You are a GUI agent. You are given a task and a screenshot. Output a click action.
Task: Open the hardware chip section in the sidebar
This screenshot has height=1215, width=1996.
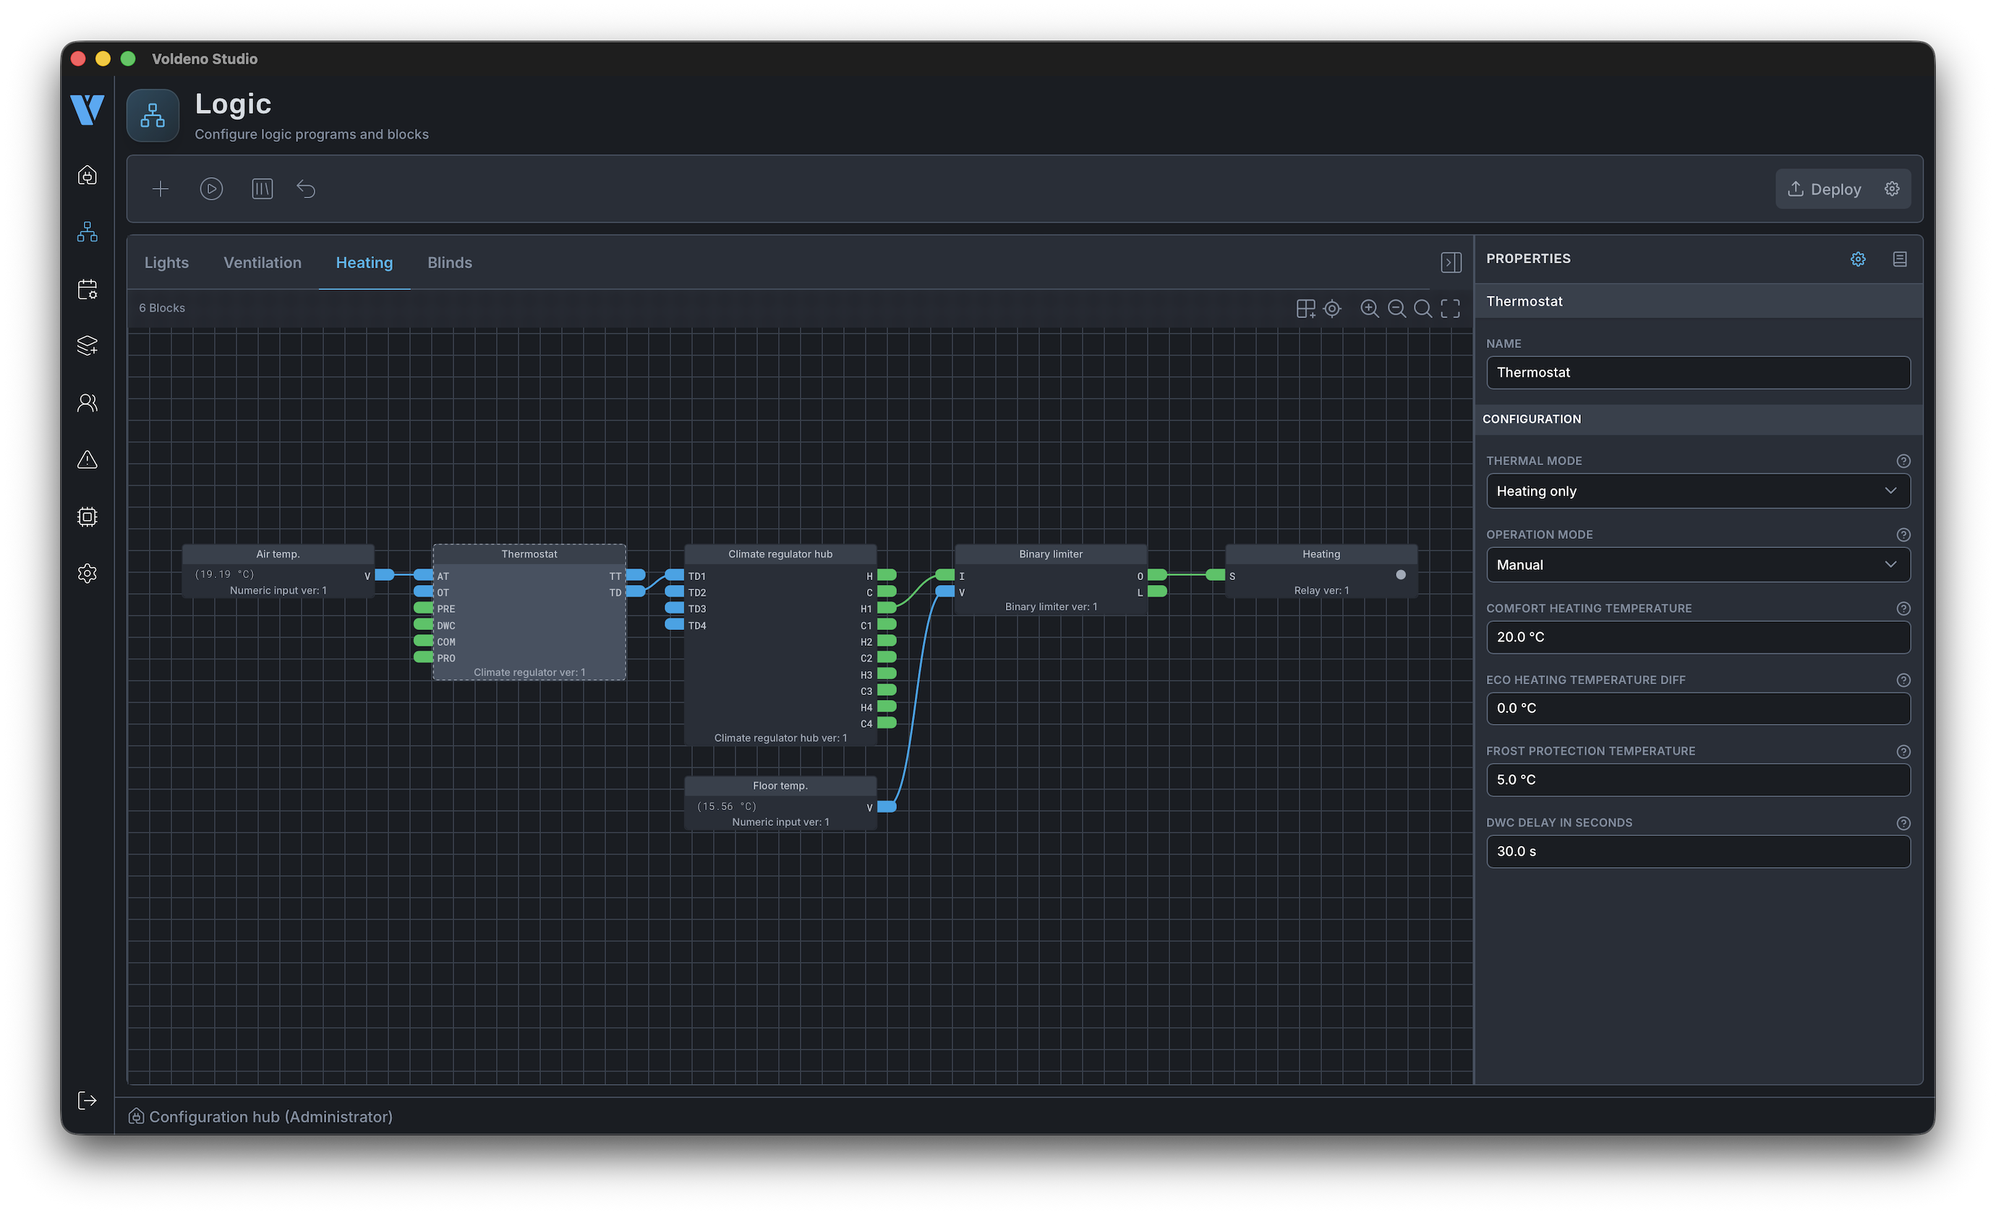click(87, 517)
